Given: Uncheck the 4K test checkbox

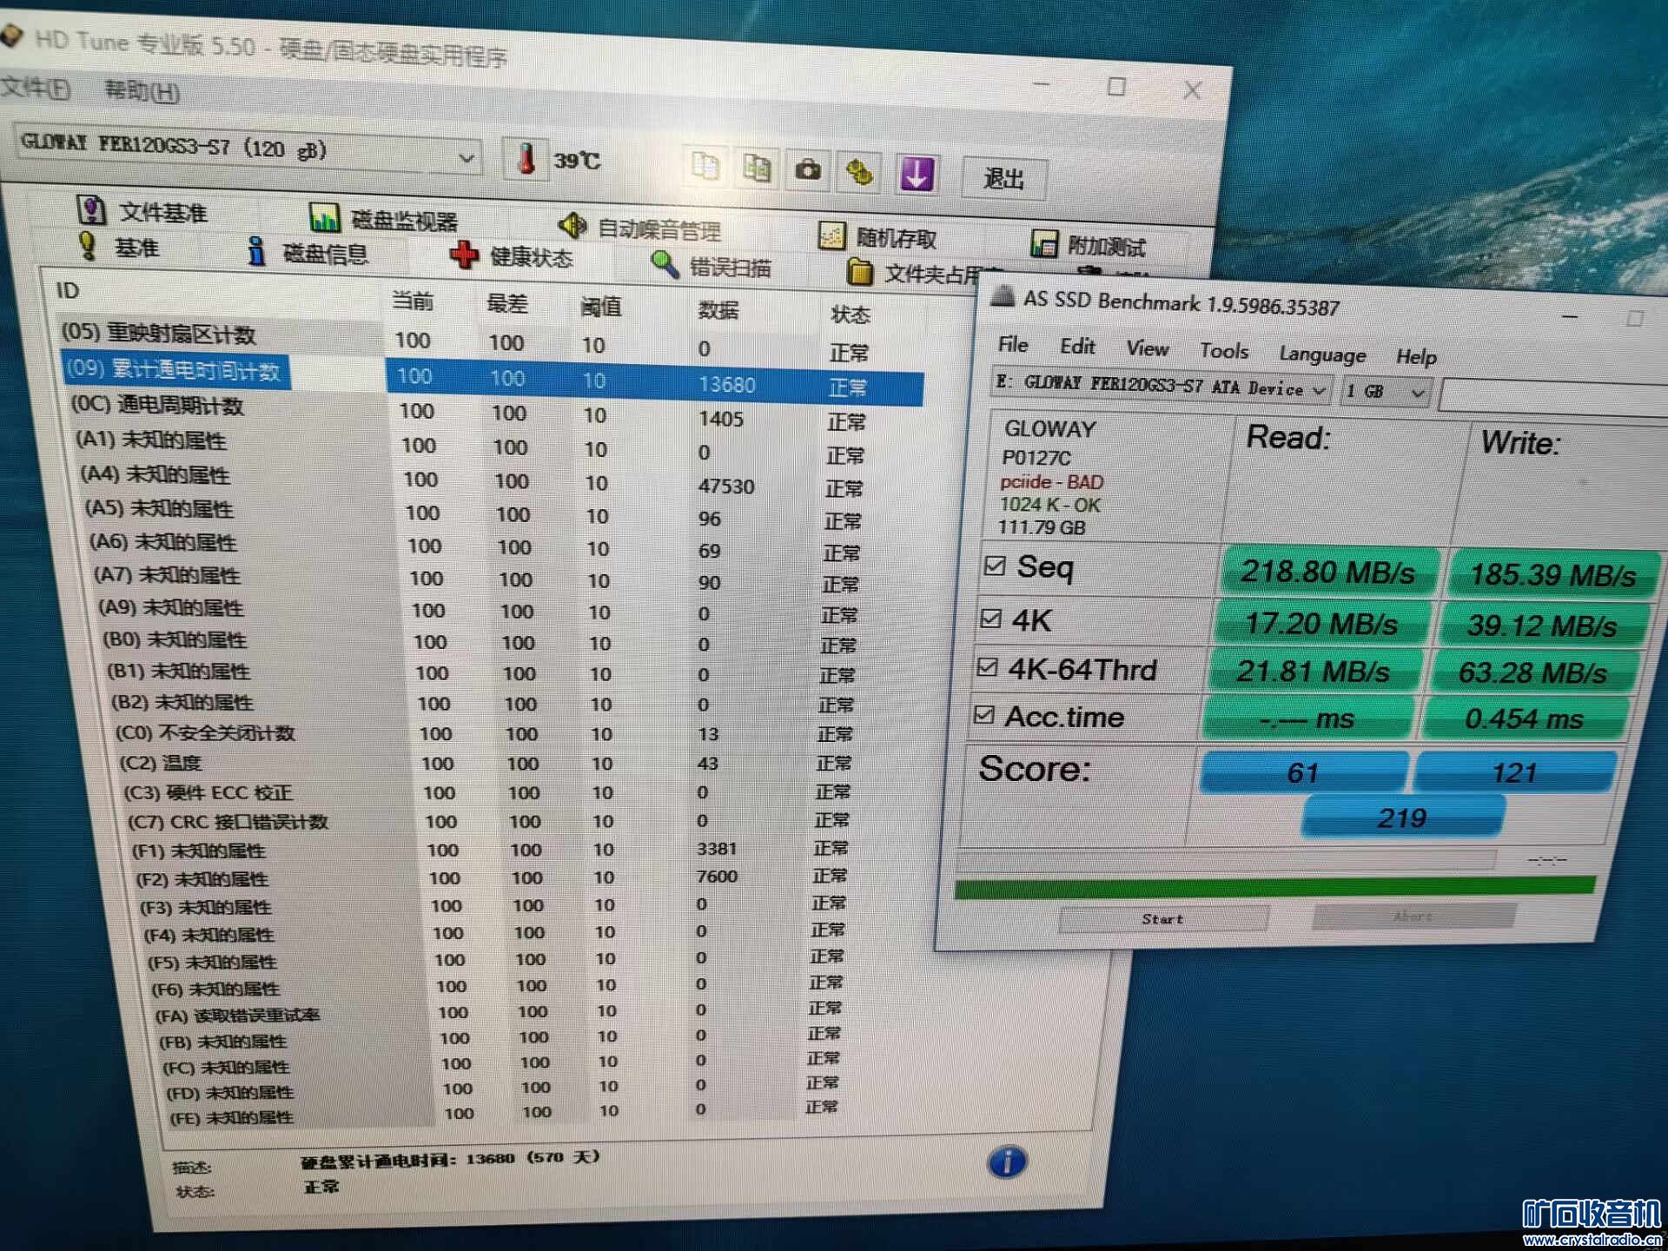Looking at the screenshot, I should pos(991,619).
